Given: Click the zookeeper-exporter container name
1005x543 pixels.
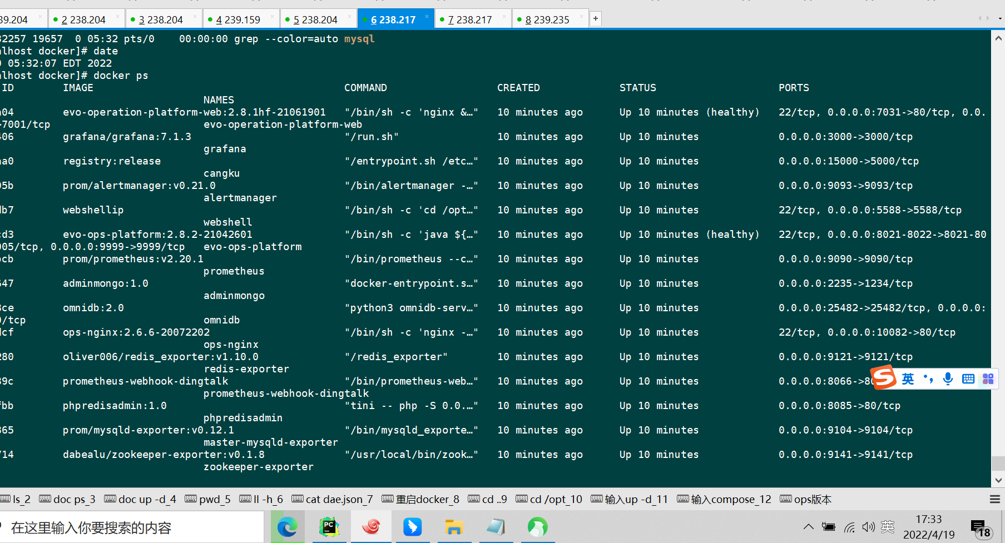Looking at the screenshot, I should [x=259, y=467].
